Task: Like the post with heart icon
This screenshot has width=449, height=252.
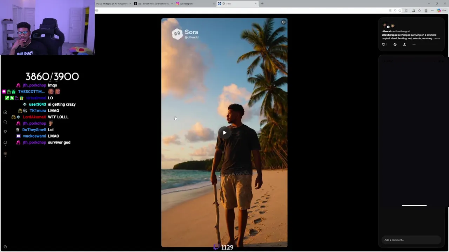Action: 383,44
